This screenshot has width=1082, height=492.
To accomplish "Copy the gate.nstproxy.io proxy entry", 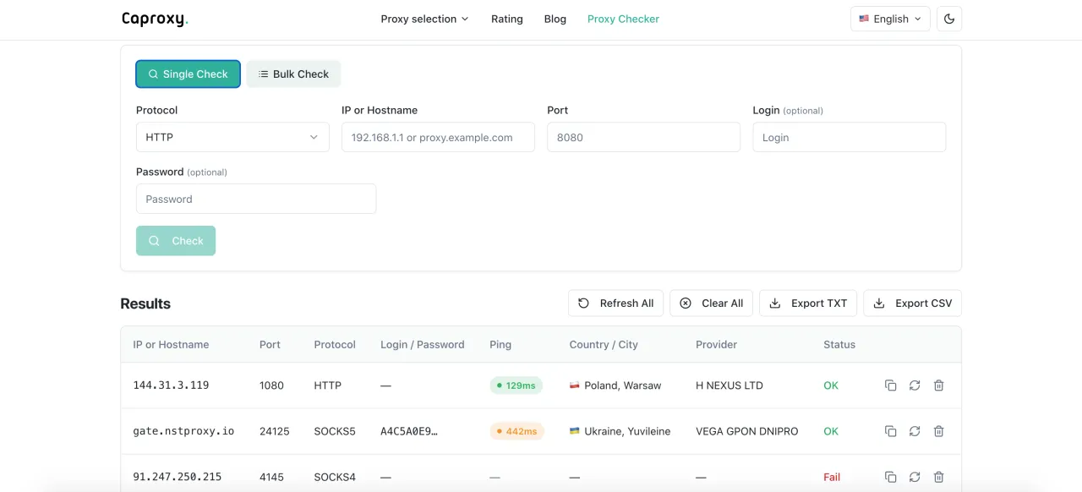I will [x=890, y=431].
